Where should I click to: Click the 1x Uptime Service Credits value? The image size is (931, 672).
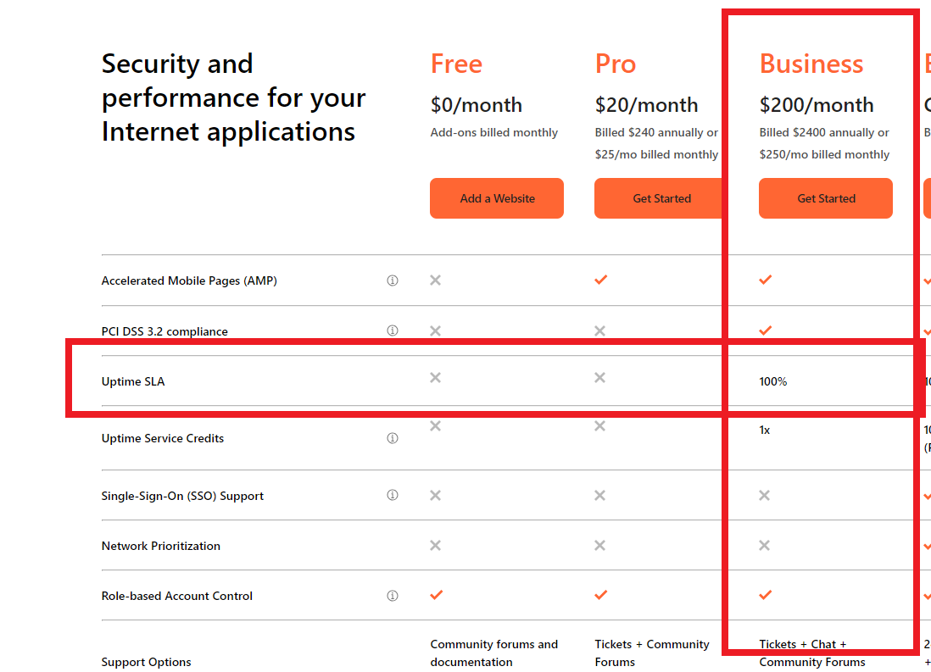pyautogui.click(x=762, y=429)
